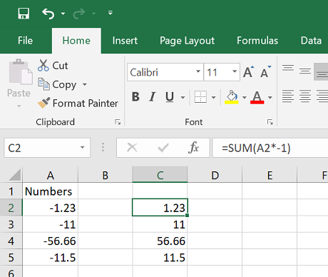
Task: Switch to the Home tab
Action: coord(76,41)
